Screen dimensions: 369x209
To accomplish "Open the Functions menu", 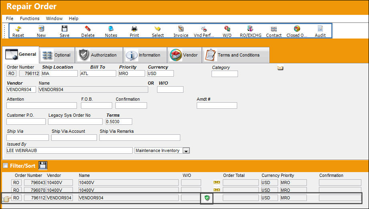I will (x=30, y=18).
